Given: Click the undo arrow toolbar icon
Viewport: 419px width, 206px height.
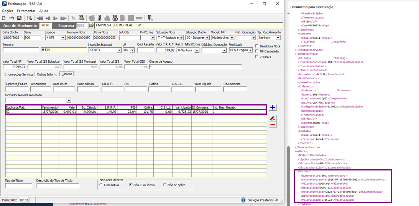Looking at the screenshot, I should click(12, 18).
